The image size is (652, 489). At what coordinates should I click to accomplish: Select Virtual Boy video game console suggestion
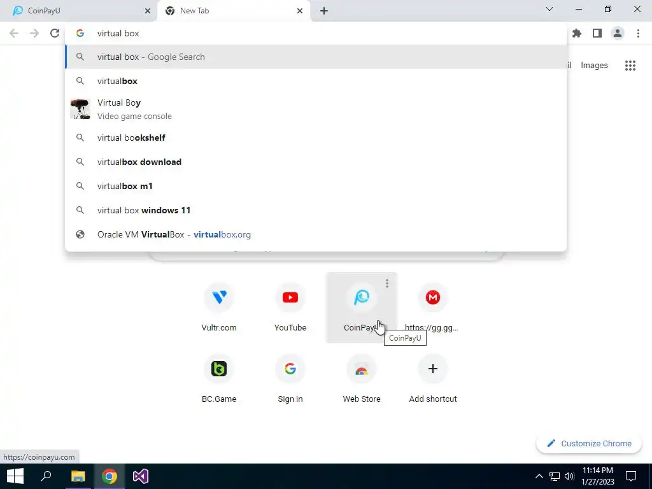[x=316, y=110]
